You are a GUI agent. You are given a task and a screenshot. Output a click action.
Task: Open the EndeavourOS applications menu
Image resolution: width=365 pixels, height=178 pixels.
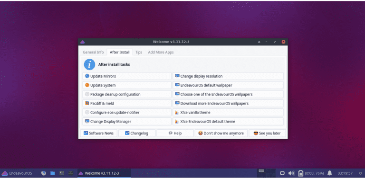17,173
